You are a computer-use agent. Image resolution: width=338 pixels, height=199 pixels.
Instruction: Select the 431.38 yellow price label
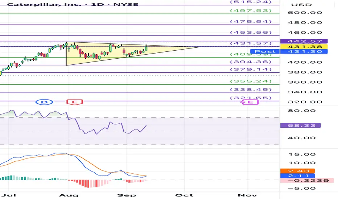click(304, 46)
